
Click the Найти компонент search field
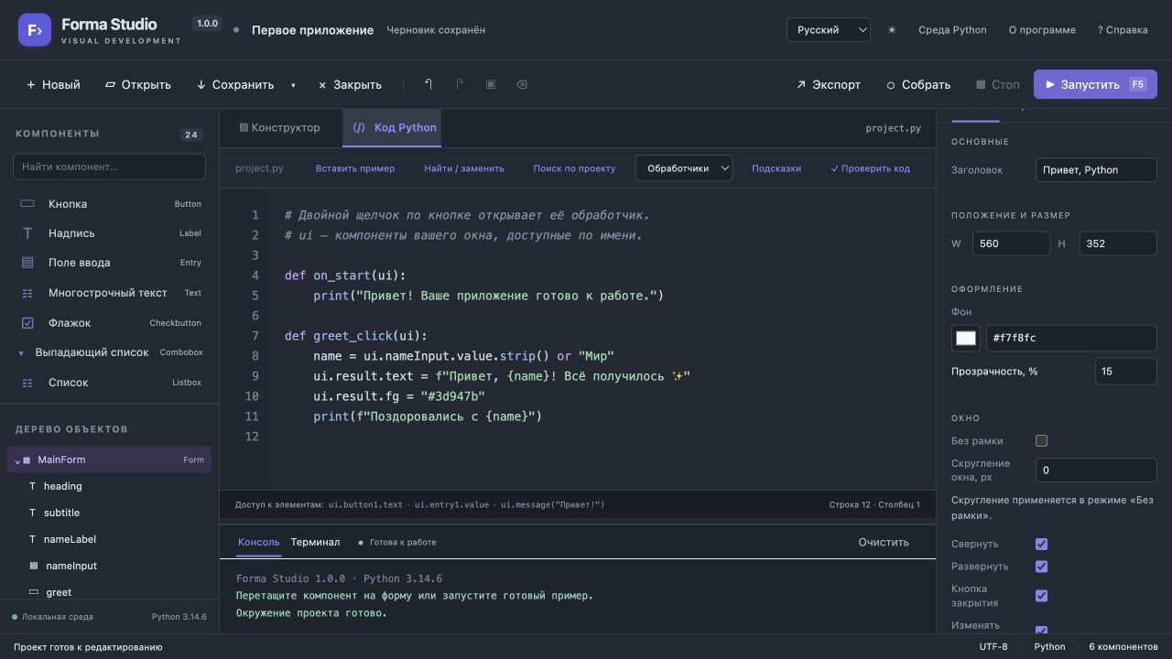(109, 167)
